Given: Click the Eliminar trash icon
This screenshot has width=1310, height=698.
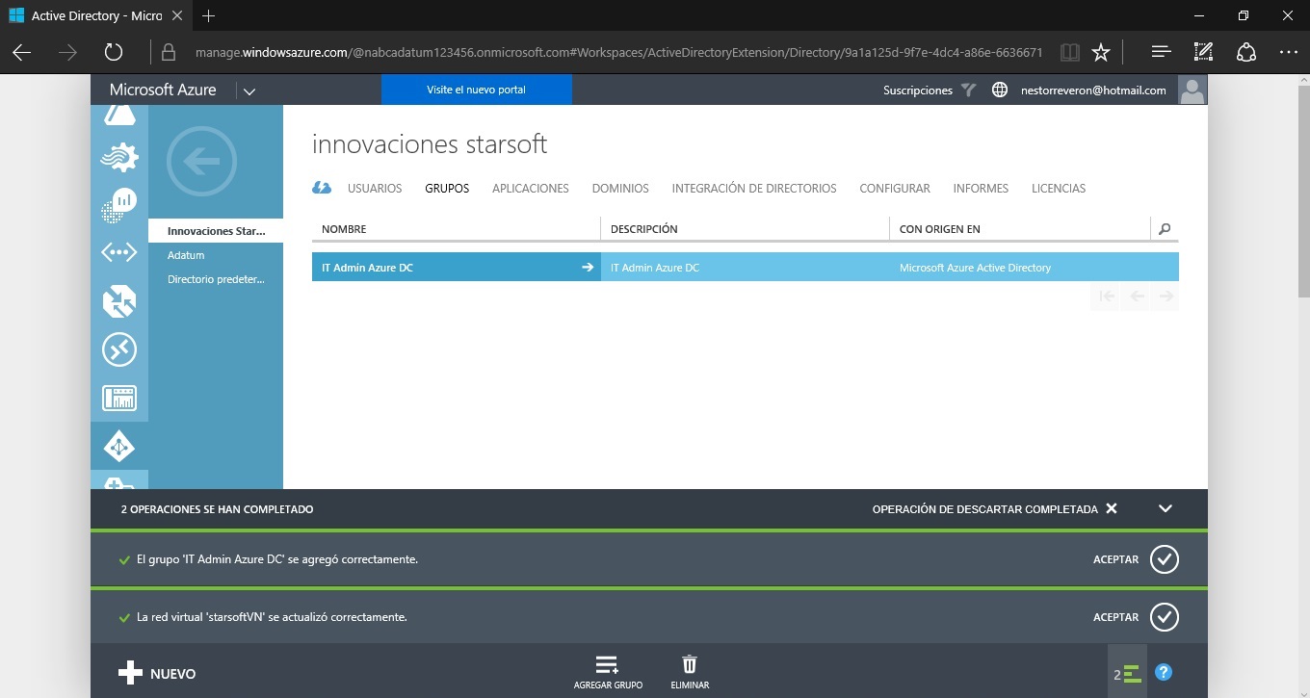Looking at the screenshot, I should [x=690, y=665].
